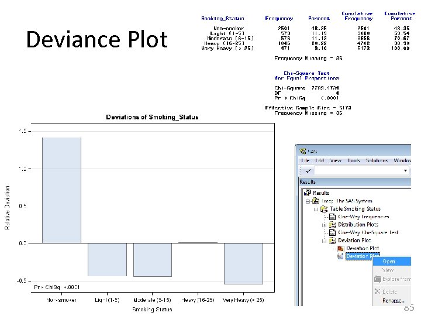Click the One-Way Frequencies table icon
Viewport: 421px width, 316px height.
tap(332, 217)
